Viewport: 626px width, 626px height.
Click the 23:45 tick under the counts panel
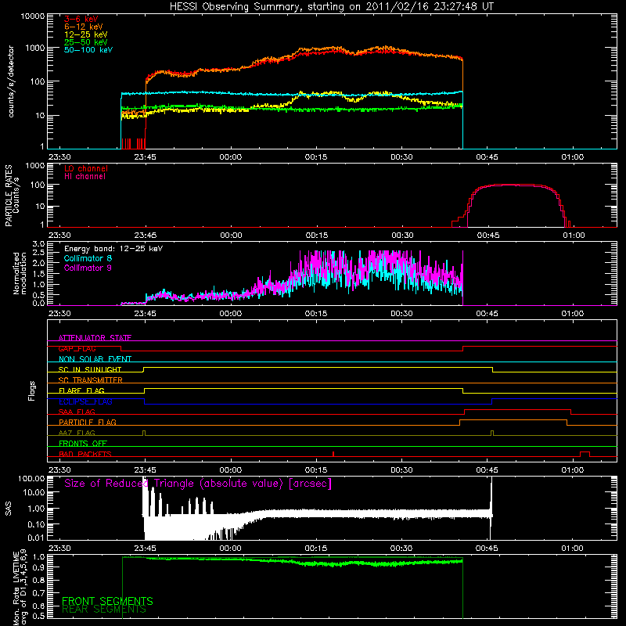(145, 157)
